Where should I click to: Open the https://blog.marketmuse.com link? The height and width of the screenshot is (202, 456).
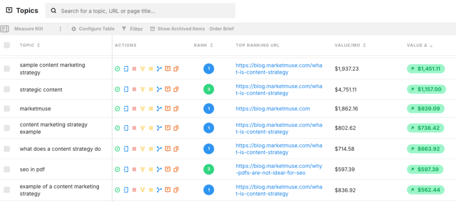[x=273, y=109]
